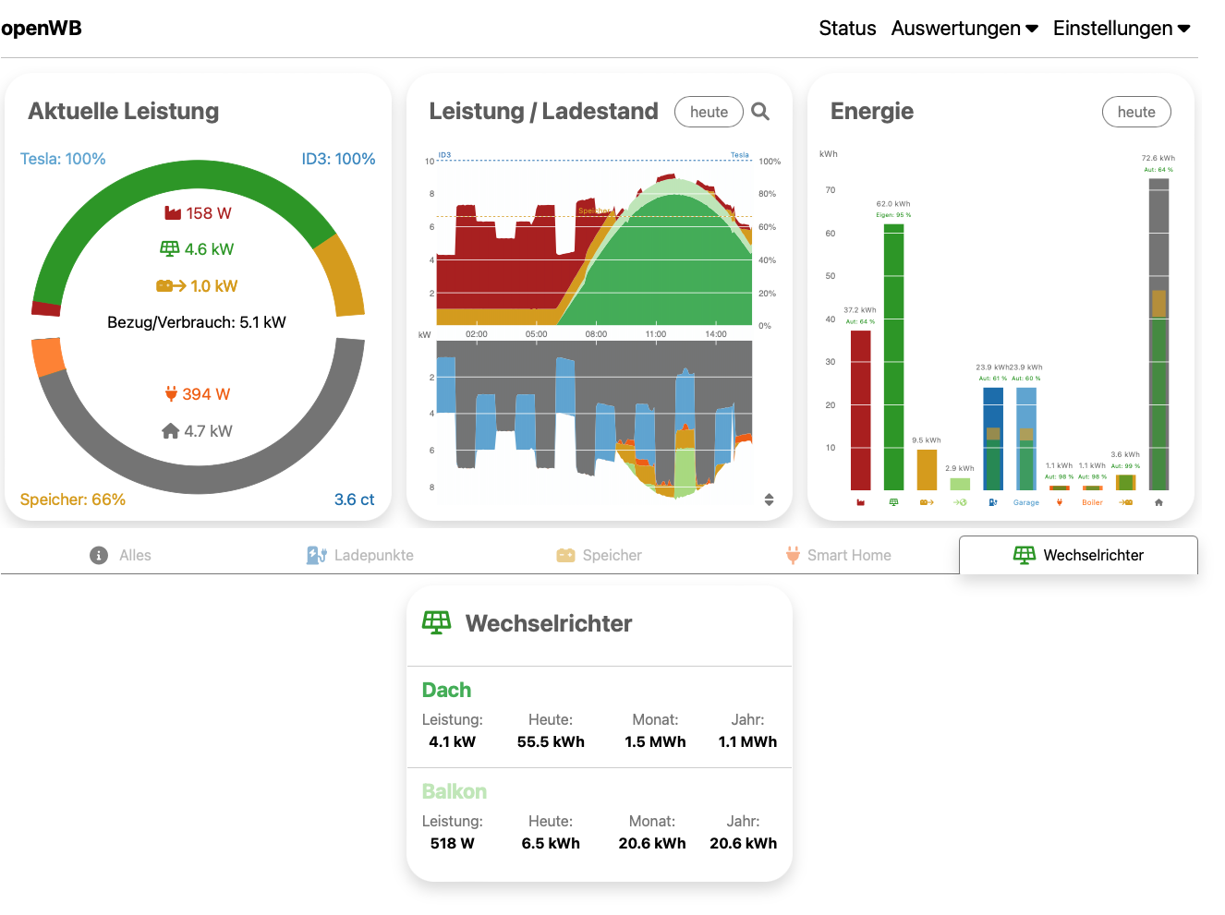Switch to the Ladepunkte tab

coord(359,555)
